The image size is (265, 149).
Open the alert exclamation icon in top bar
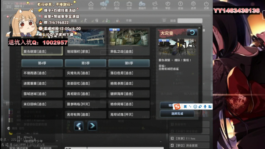click(180, 5)
